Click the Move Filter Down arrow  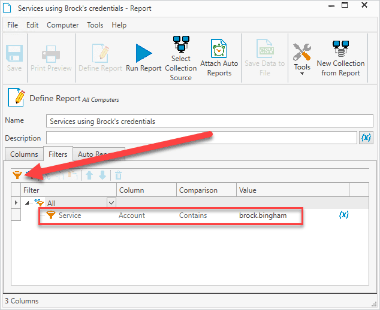(x=102, y=175)
